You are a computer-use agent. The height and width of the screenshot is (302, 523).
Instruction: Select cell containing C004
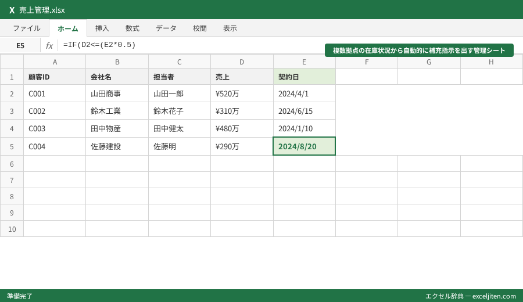(55, 146)
